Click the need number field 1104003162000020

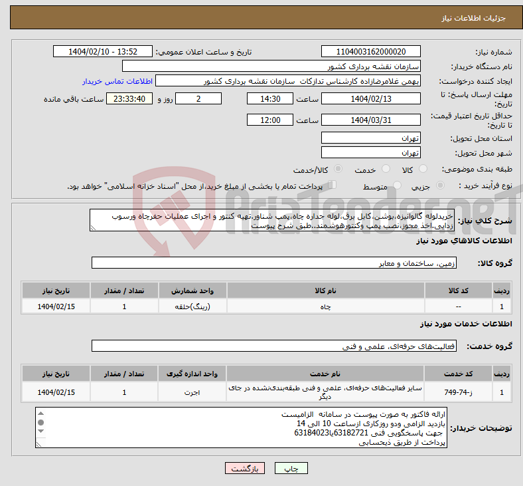(370, 52)
